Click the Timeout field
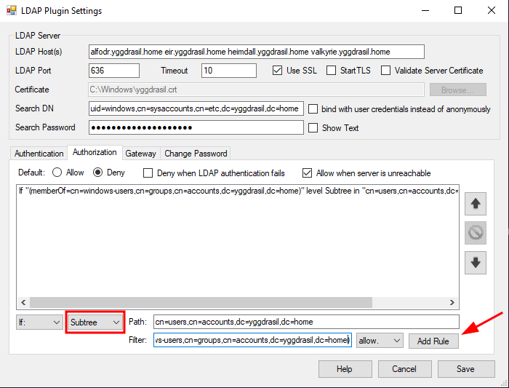Image resolution: width=509 pixels, height=388 pixels. coord(229,71)
